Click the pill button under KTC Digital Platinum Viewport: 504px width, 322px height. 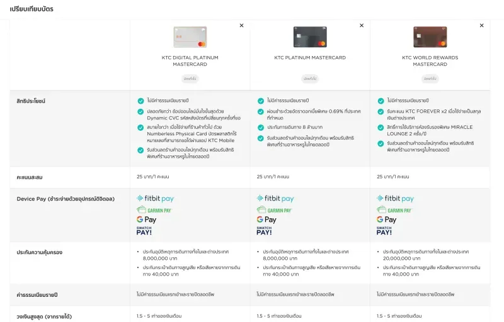(190, 79)
